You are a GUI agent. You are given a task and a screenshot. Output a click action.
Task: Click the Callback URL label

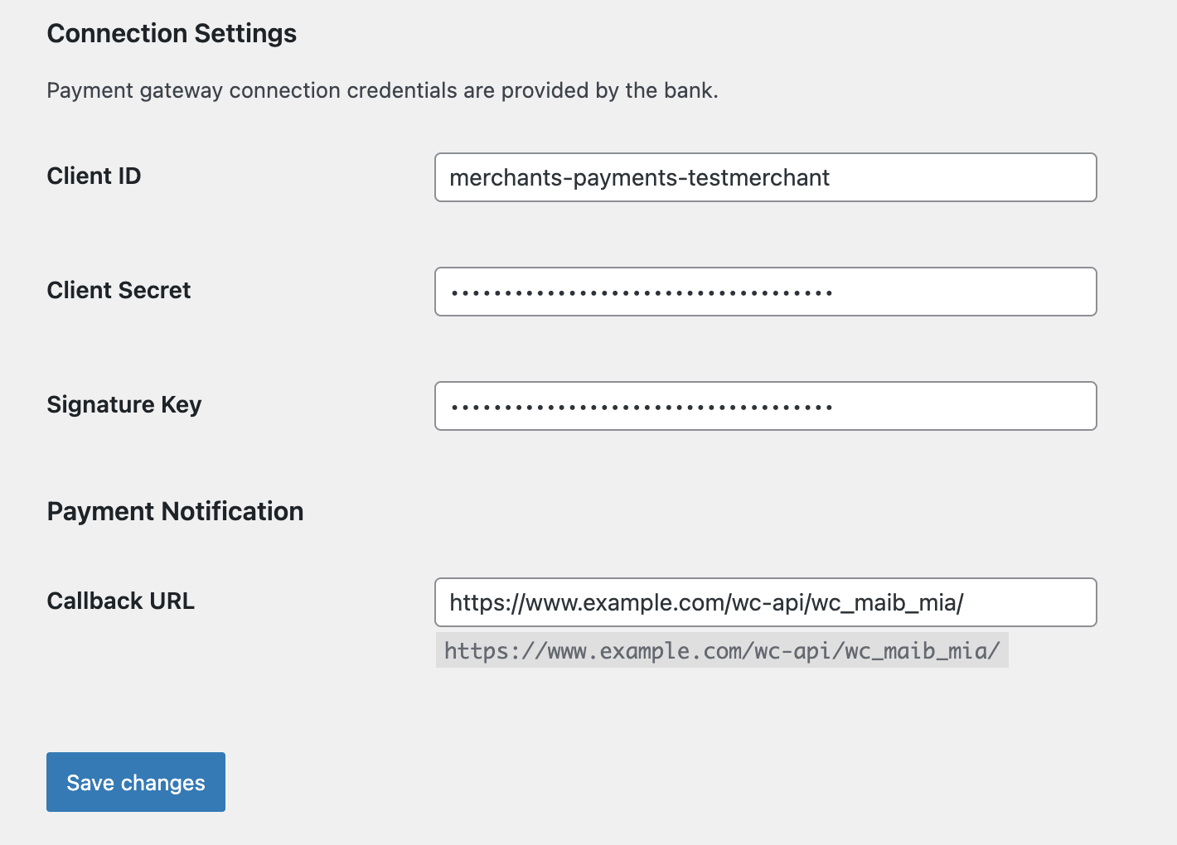click(x=120, y=601)
